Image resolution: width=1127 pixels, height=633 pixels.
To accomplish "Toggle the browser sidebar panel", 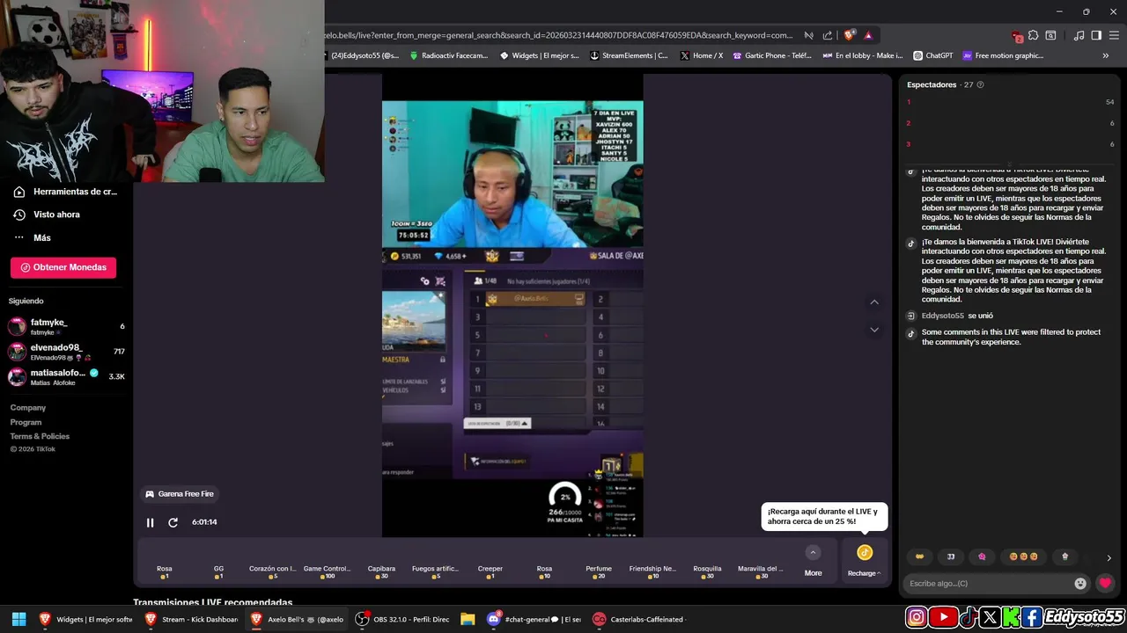I will [x=1096, y=35].
